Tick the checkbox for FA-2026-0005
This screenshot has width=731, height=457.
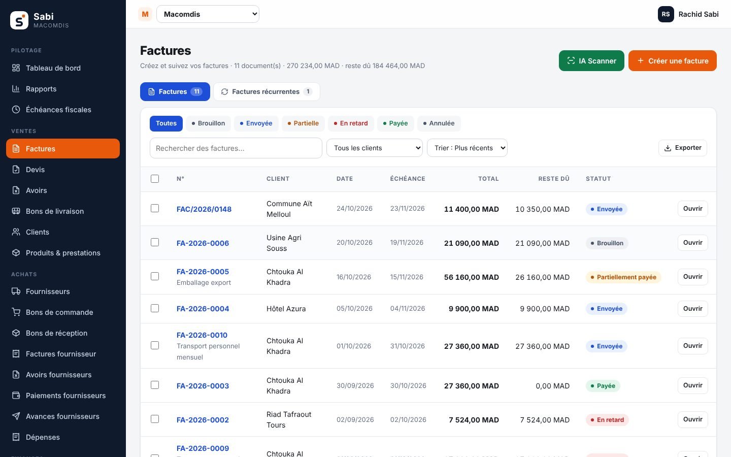155,276
